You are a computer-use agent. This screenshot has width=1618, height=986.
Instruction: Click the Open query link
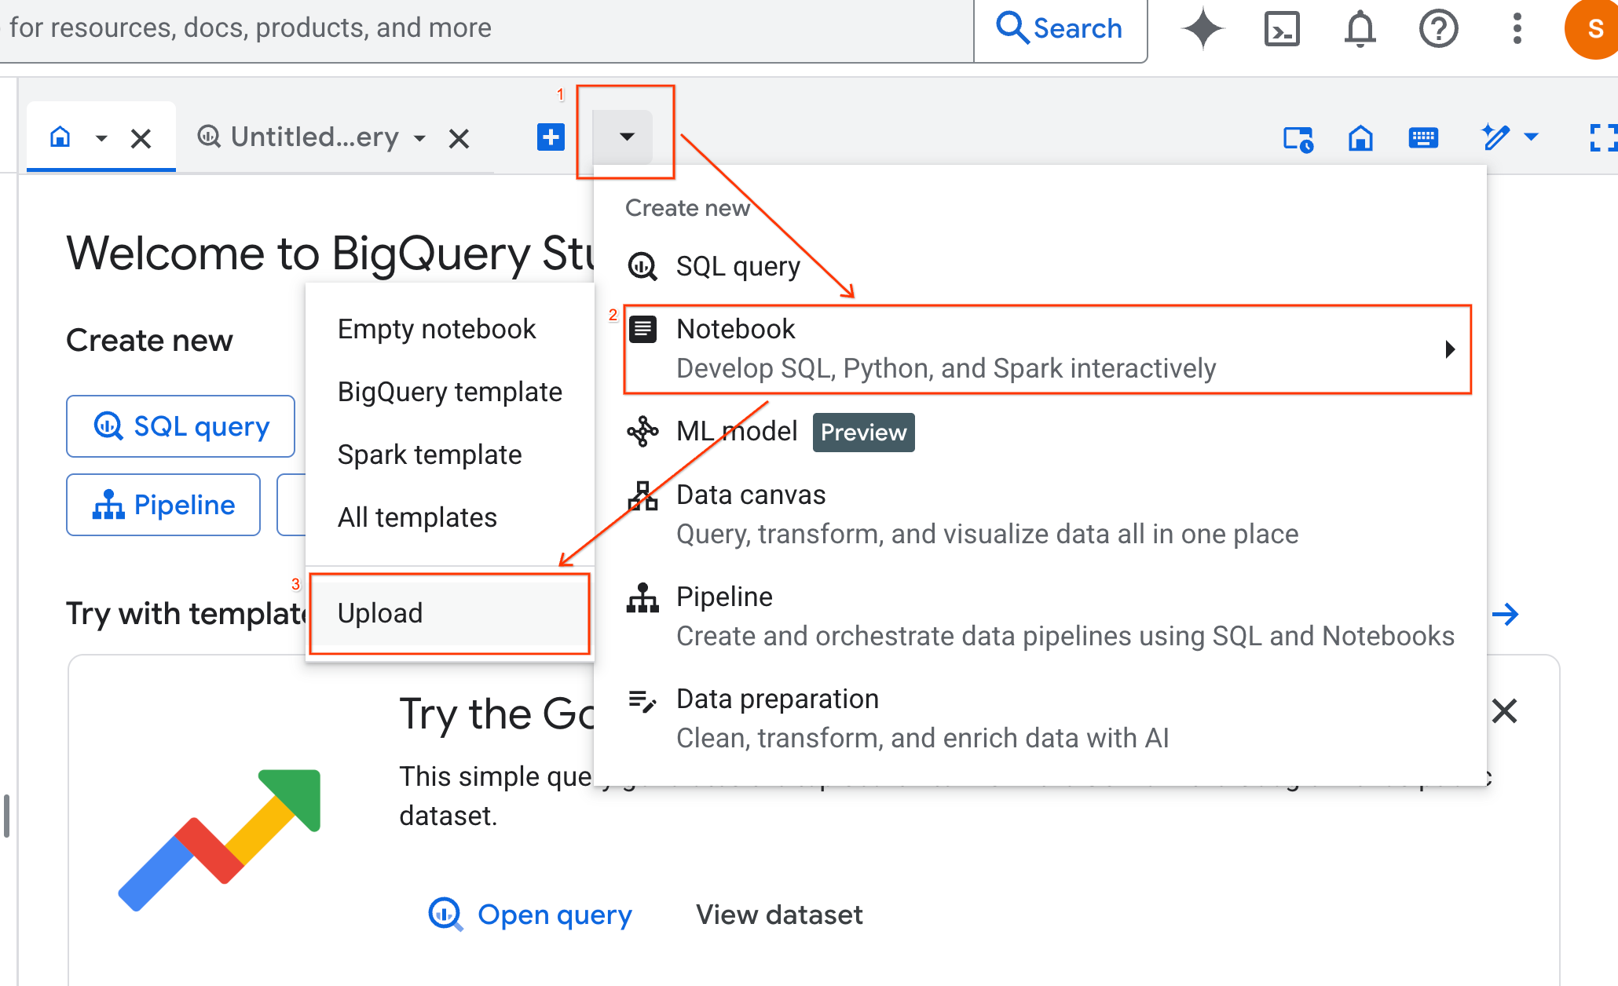pyautogui.click(x=554, y=914)
